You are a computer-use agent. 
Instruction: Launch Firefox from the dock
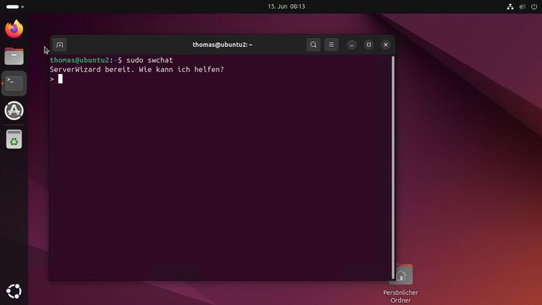point(14,28)
